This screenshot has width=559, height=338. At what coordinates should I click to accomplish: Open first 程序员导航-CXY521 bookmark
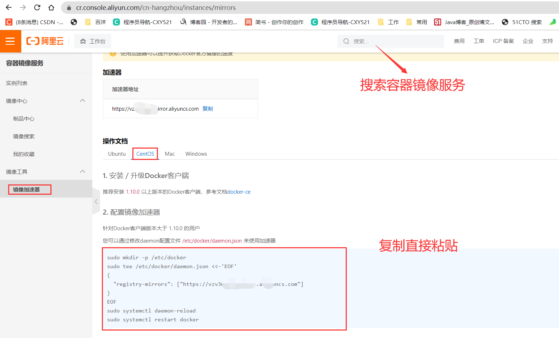pos(142,22)
